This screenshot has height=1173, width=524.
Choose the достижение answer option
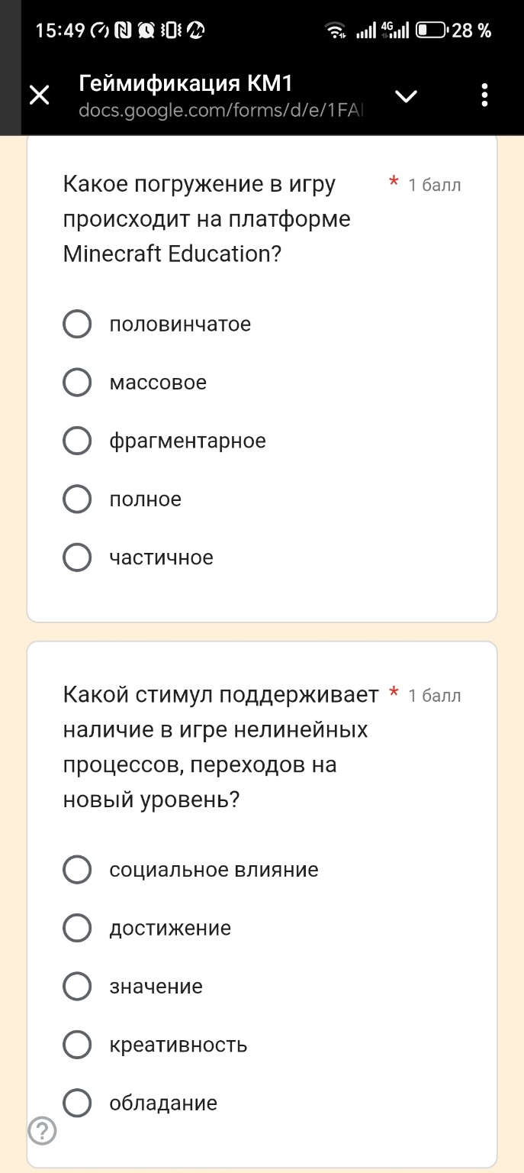point(77,928)
